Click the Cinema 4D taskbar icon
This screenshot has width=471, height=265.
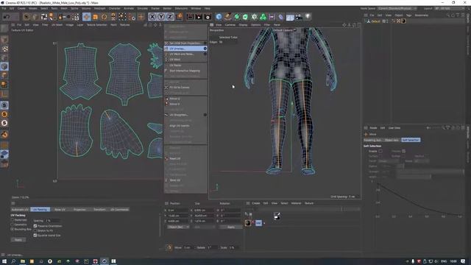coord(105,261)
